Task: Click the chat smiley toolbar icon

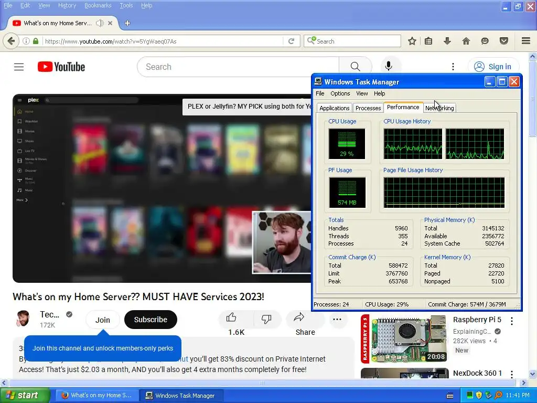Action: pos(485,41)
